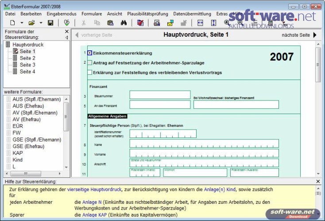Click the Steuernummer input field
Viewport: 325px width, 221px height.
tap(160, 95)
